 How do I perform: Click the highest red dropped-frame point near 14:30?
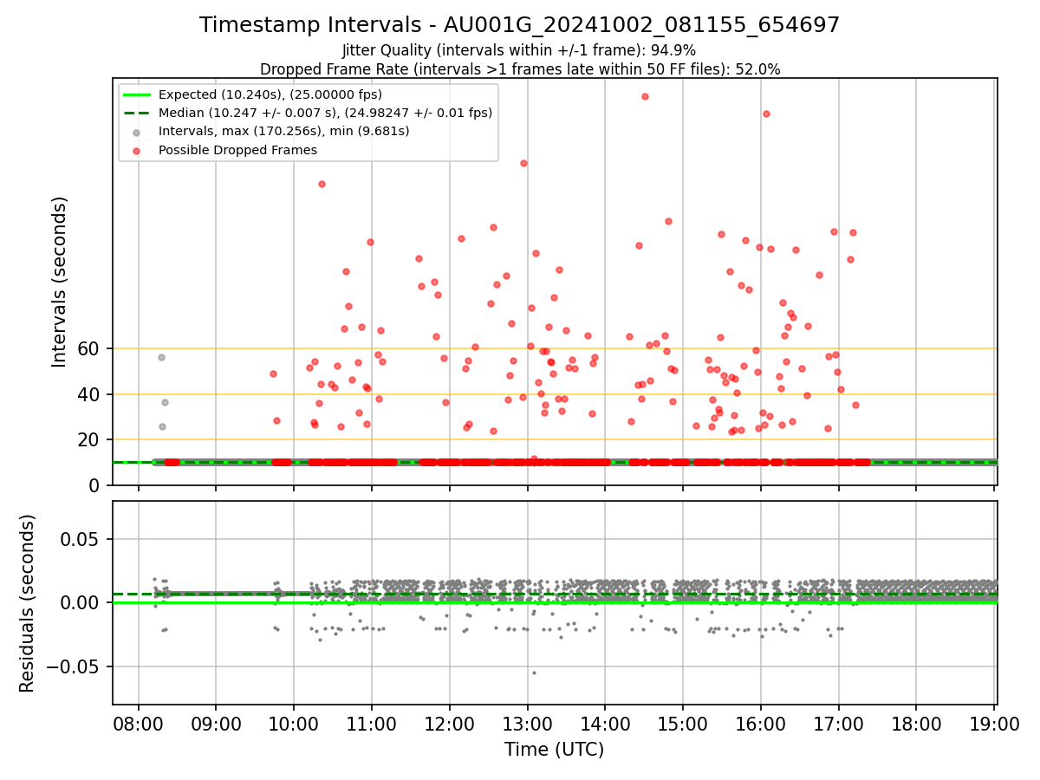point(645,96)
